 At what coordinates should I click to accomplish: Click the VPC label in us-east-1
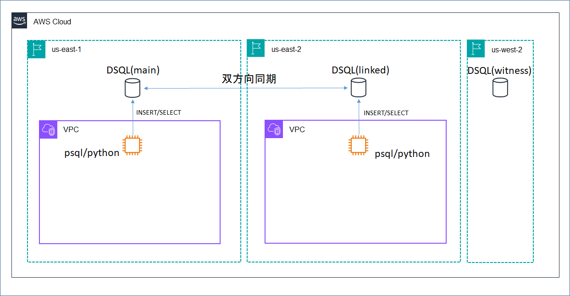pos(71,129)
